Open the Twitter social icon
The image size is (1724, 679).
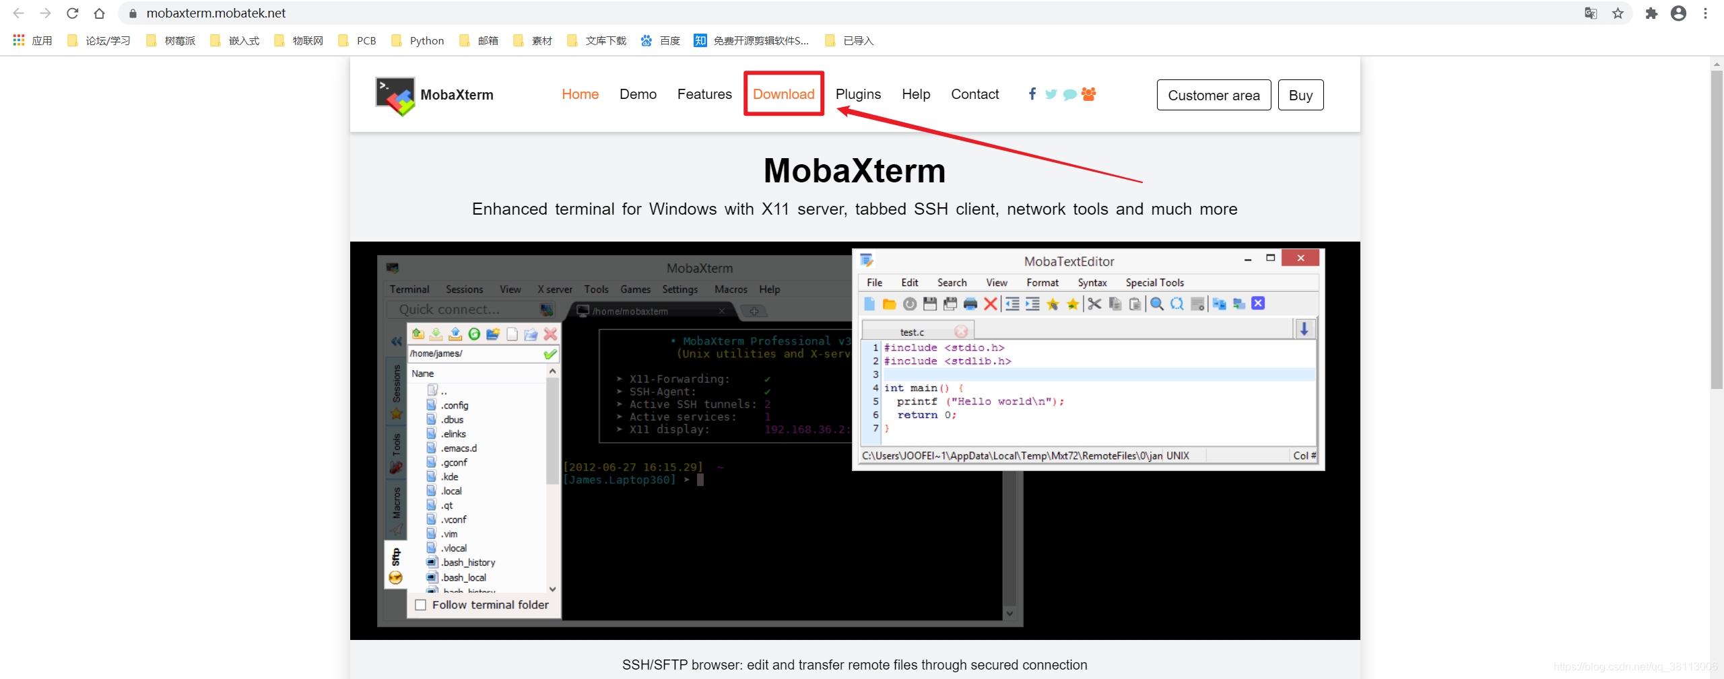[1051, 94]
